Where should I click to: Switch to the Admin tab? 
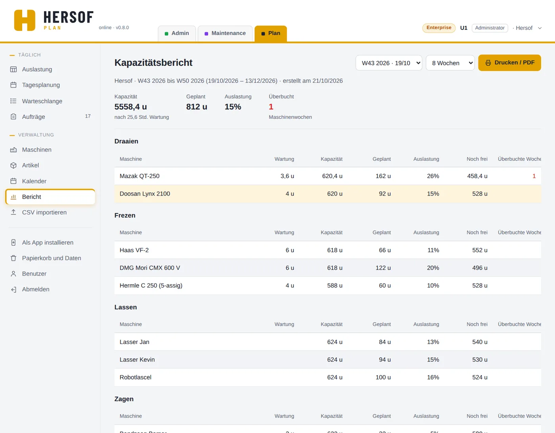coord(177,33)
